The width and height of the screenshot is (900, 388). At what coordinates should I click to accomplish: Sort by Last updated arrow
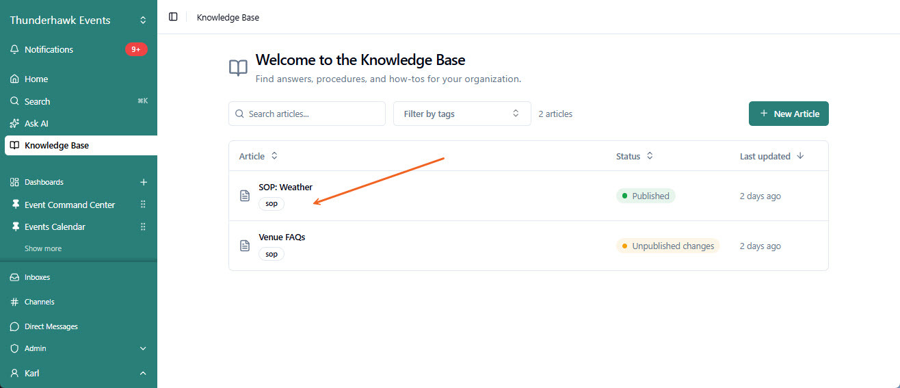point(800,156)
